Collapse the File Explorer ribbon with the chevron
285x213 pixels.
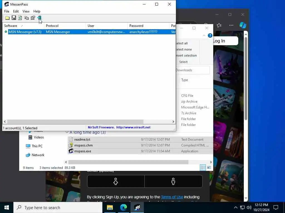(x=204, y=35)
